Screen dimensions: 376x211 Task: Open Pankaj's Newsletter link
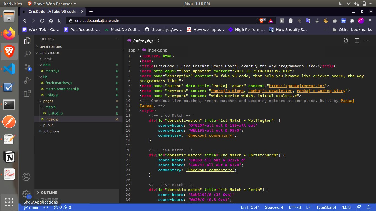click(270, 91)
